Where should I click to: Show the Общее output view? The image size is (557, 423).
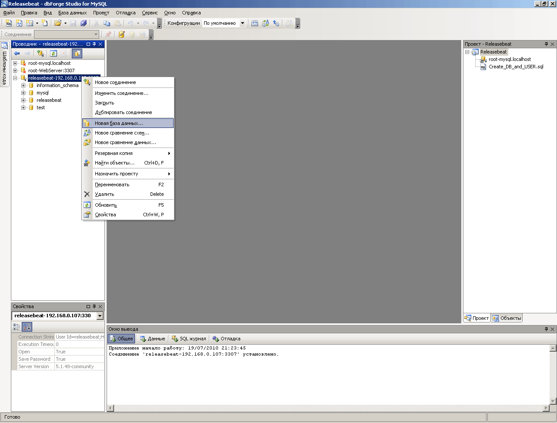point(121,339)
